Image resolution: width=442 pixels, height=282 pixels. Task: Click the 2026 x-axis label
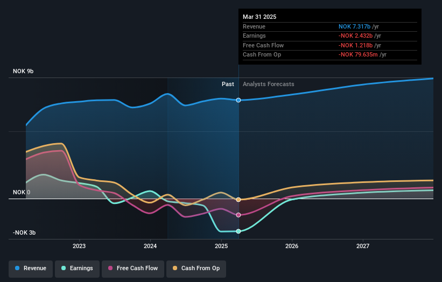tap(292, 246)
